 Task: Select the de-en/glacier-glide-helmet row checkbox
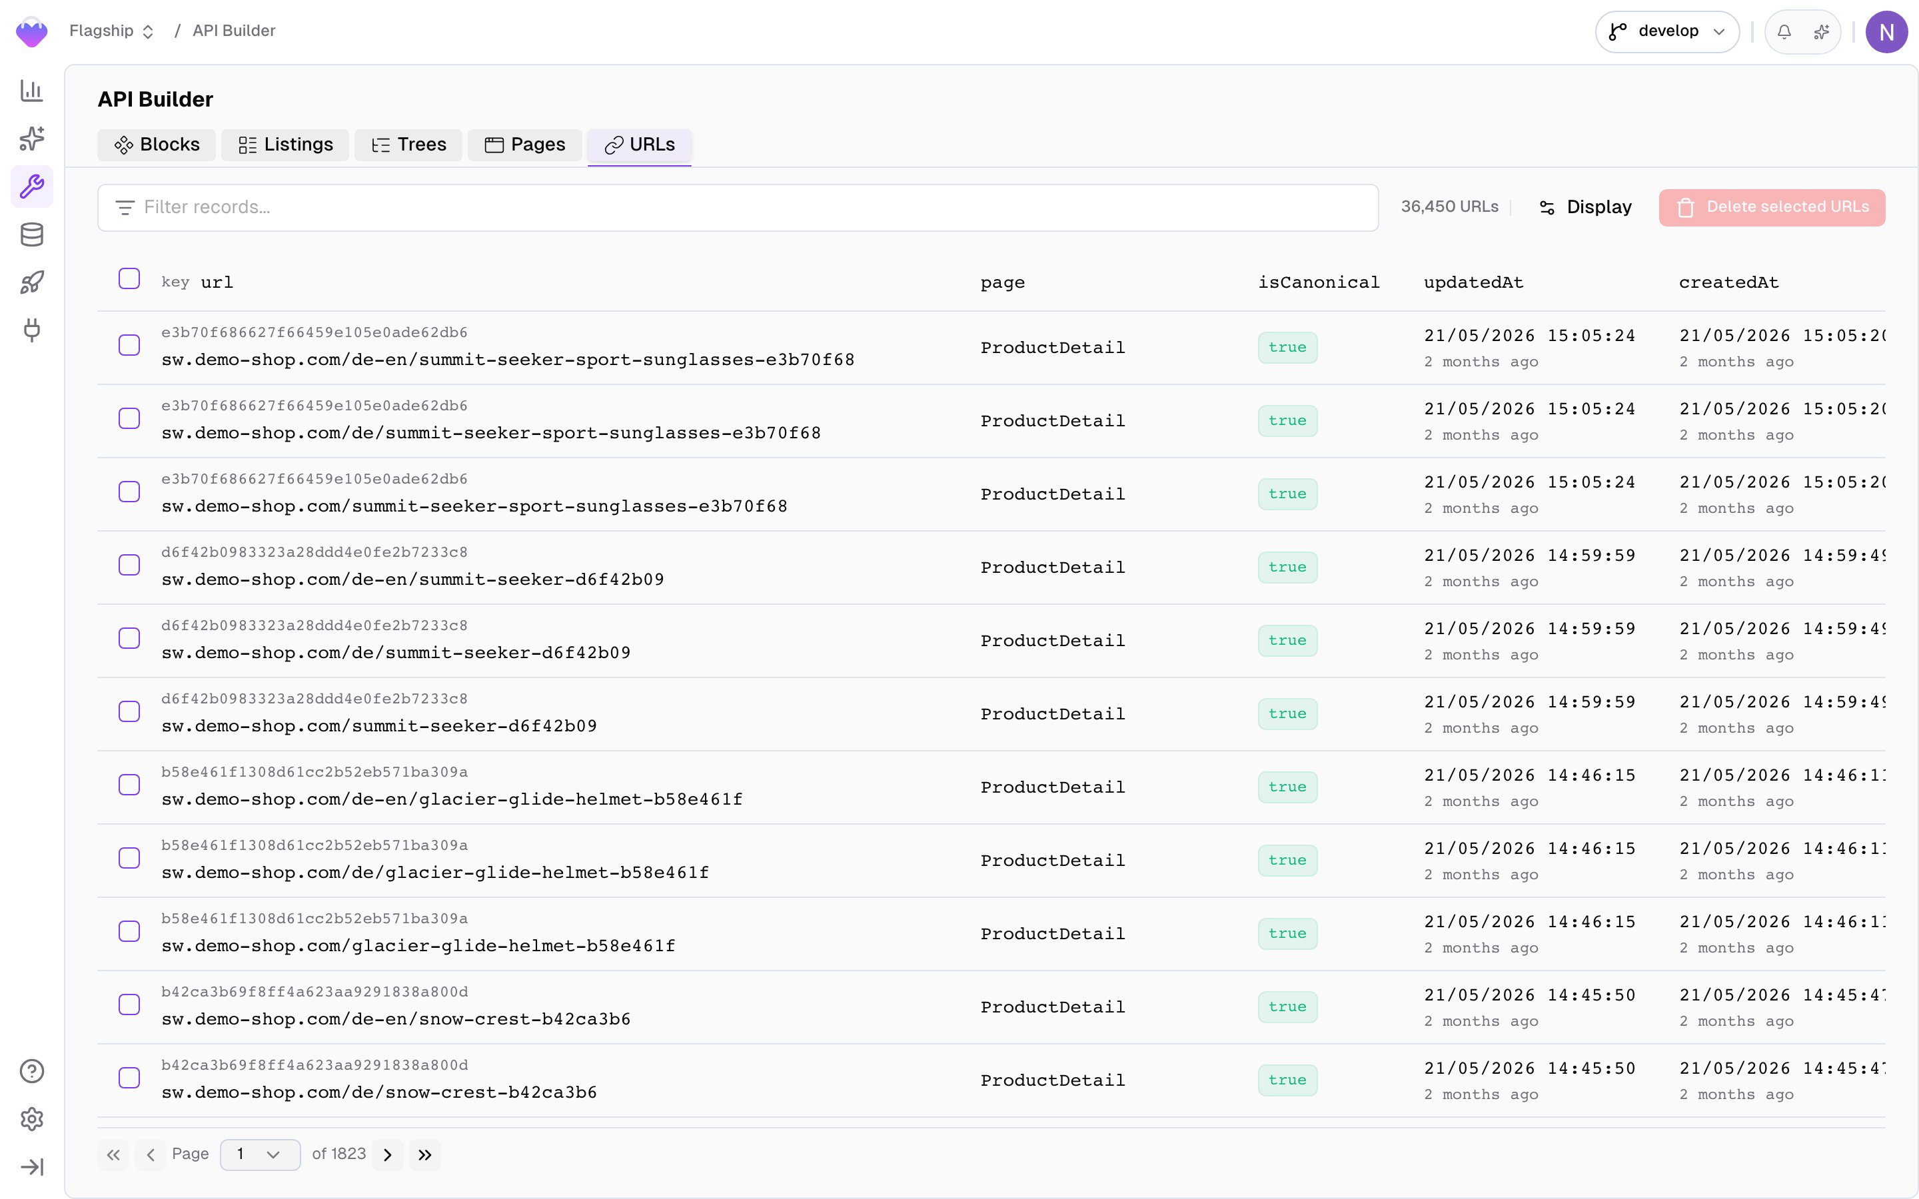129,784
